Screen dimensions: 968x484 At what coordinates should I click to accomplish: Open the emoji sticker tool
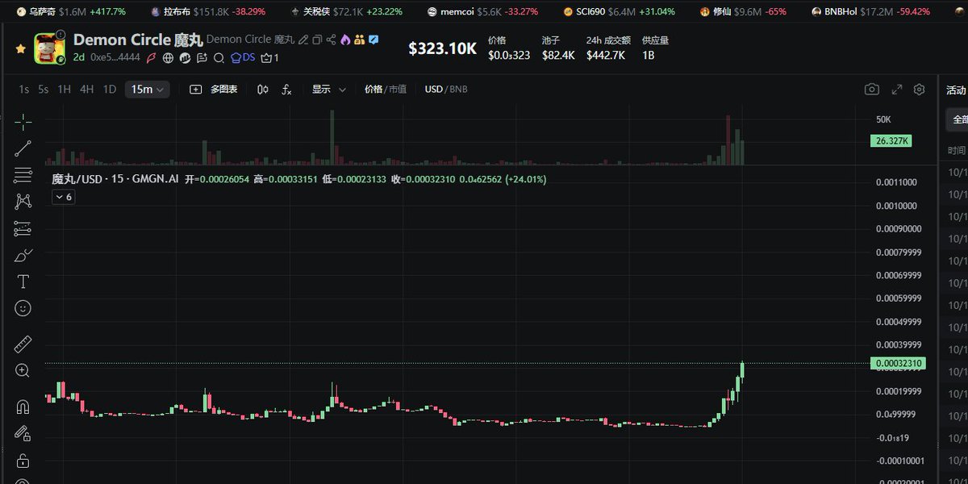23,308
